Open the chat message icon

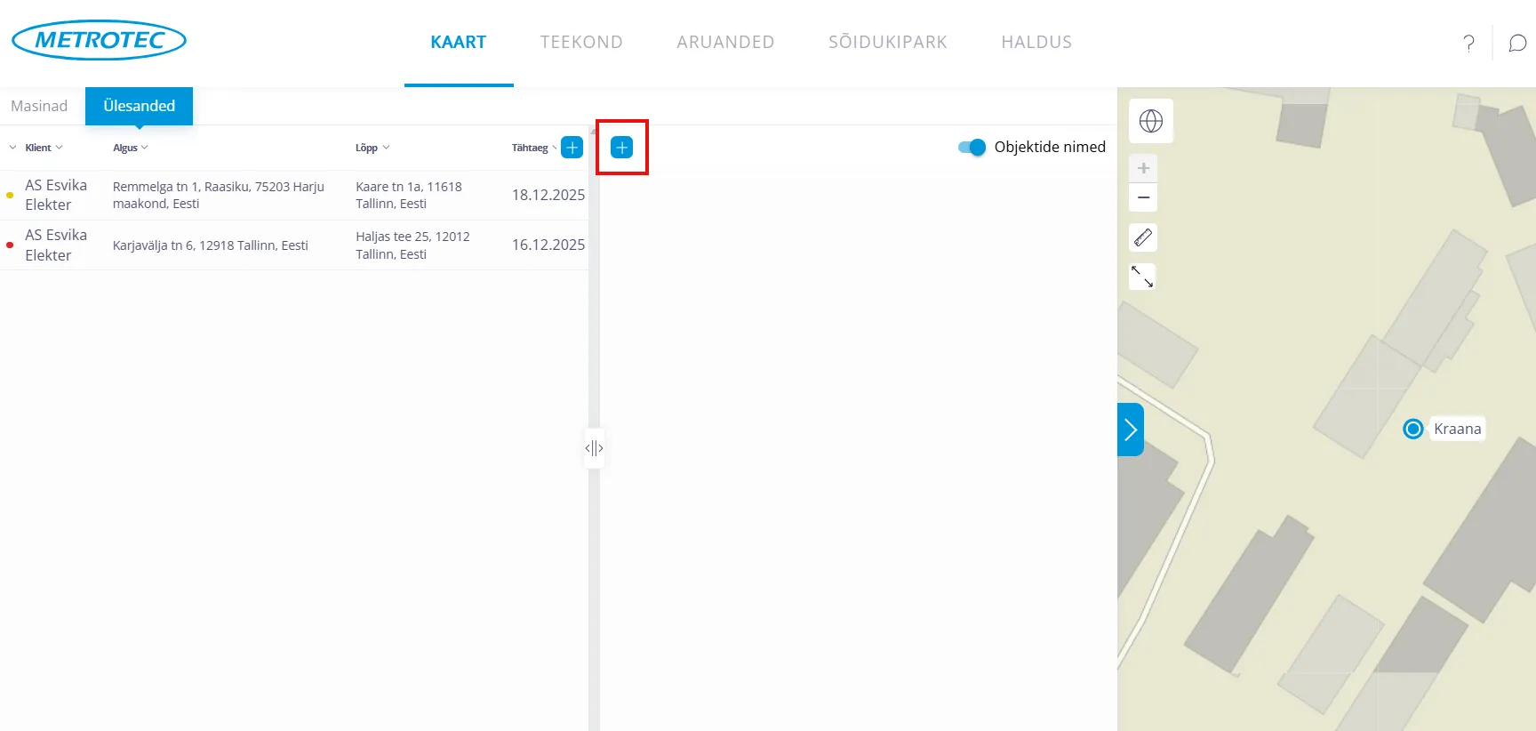1517,43
